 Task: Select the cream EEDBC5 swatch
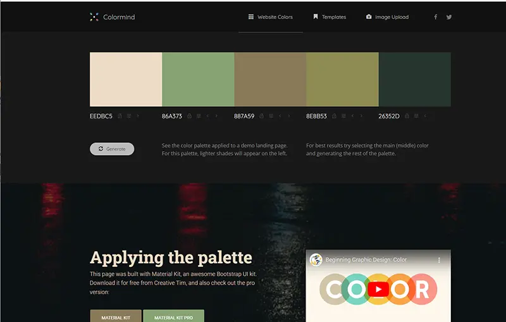coord(126,79)
